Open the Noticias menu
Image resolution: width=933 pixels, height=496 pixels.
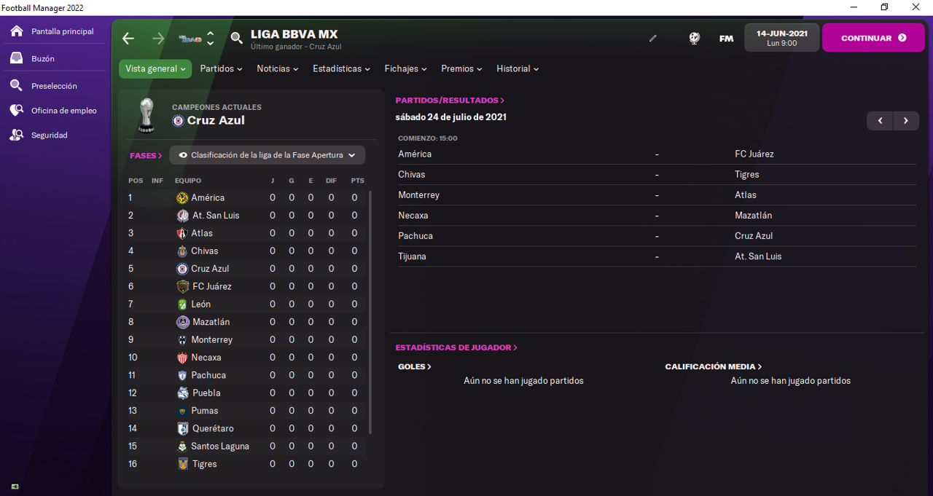coord(278,69)
